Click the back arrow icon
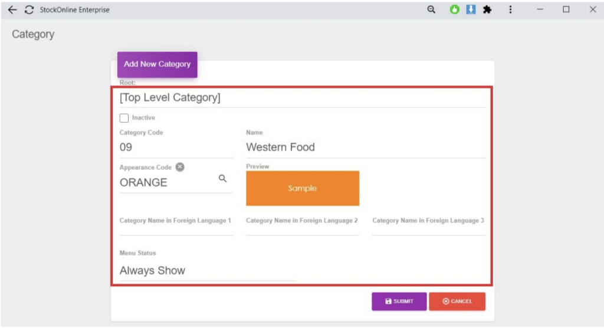 pyautogui.click(x=12, y=10)
